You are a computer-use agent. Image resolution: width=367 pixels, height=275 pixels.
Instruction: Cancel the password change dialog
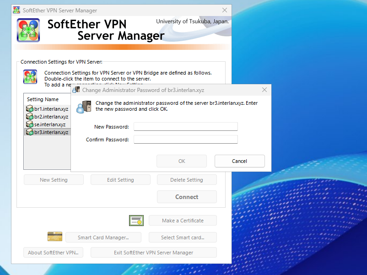240,161
